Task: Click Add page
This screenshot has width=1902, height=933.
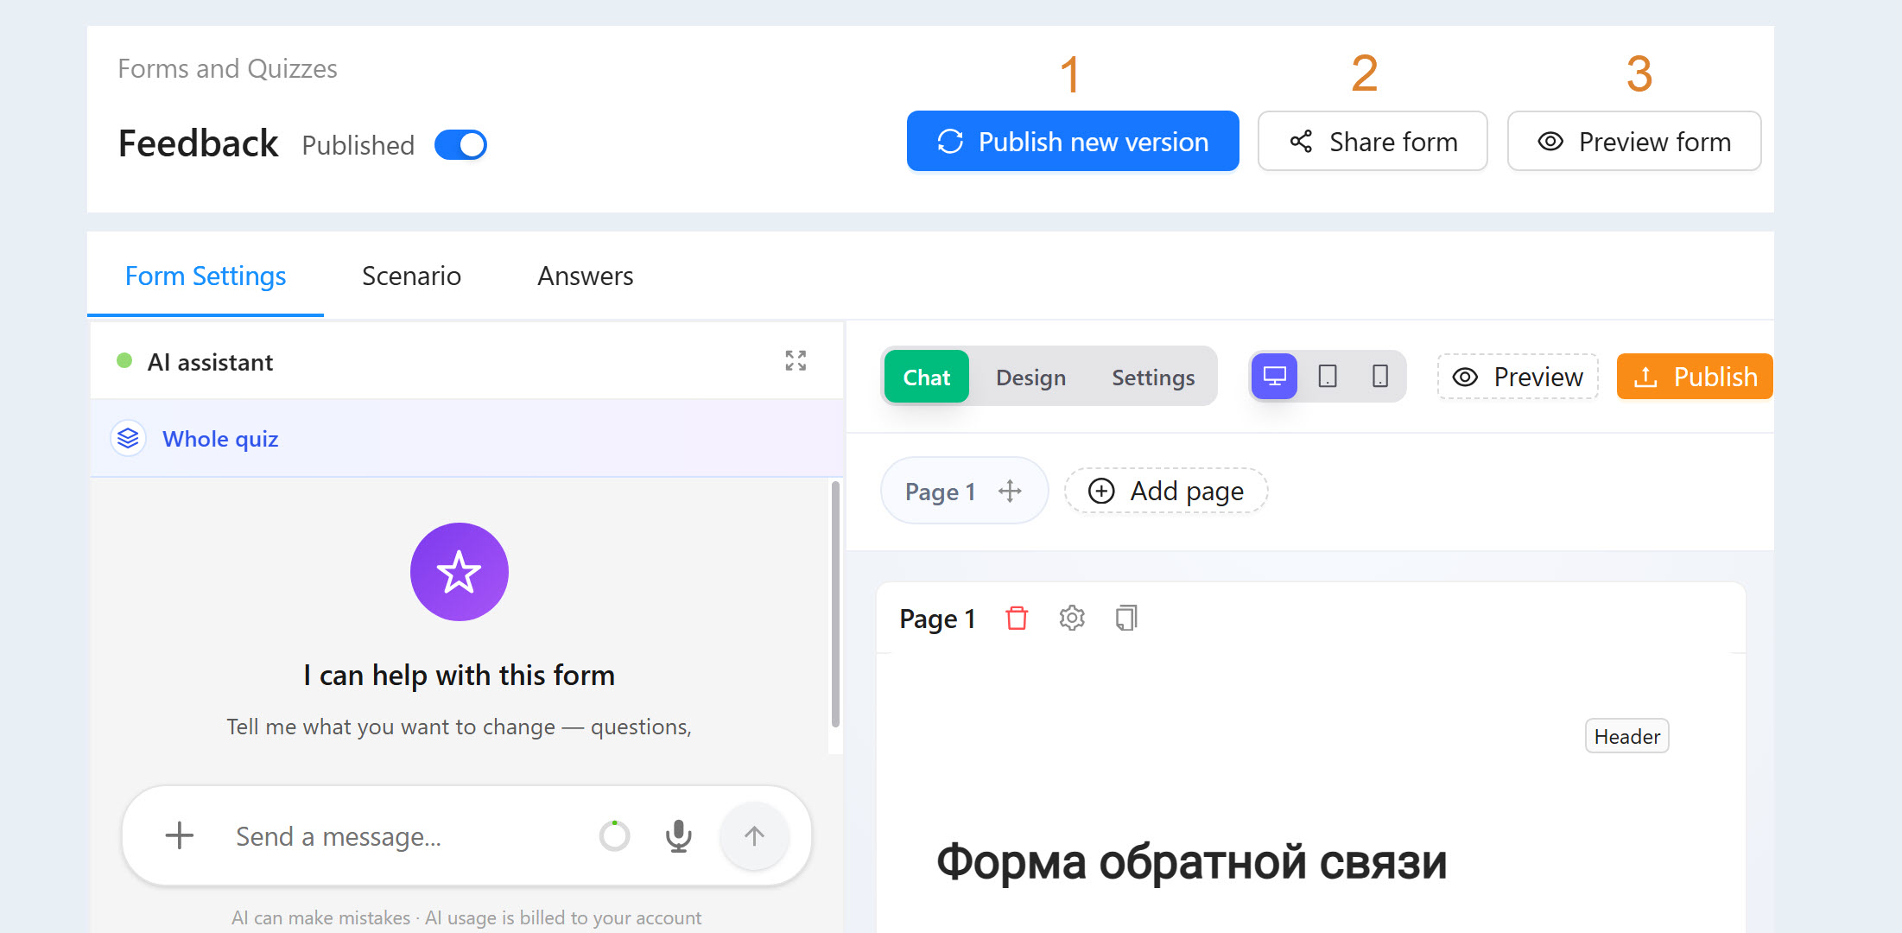Action: coord(1166,491)
